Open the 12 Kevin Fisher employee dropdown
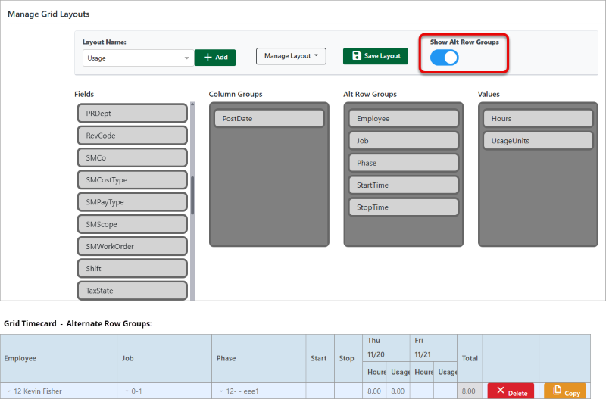606x399 pixels. 59,391
